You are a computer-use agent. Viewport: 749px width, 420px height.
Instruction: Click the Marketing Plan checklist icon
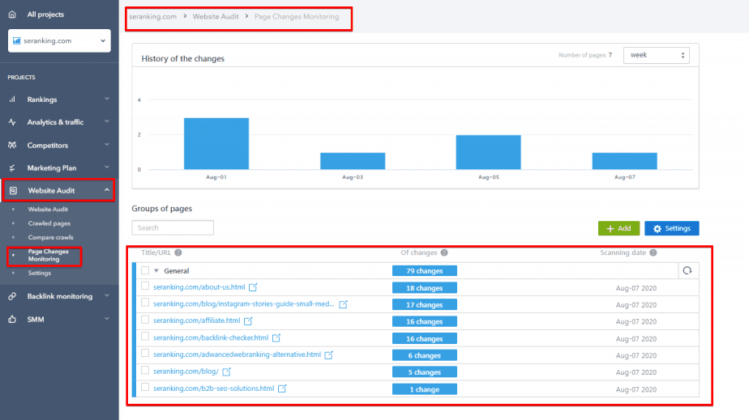tap(12, 168)
